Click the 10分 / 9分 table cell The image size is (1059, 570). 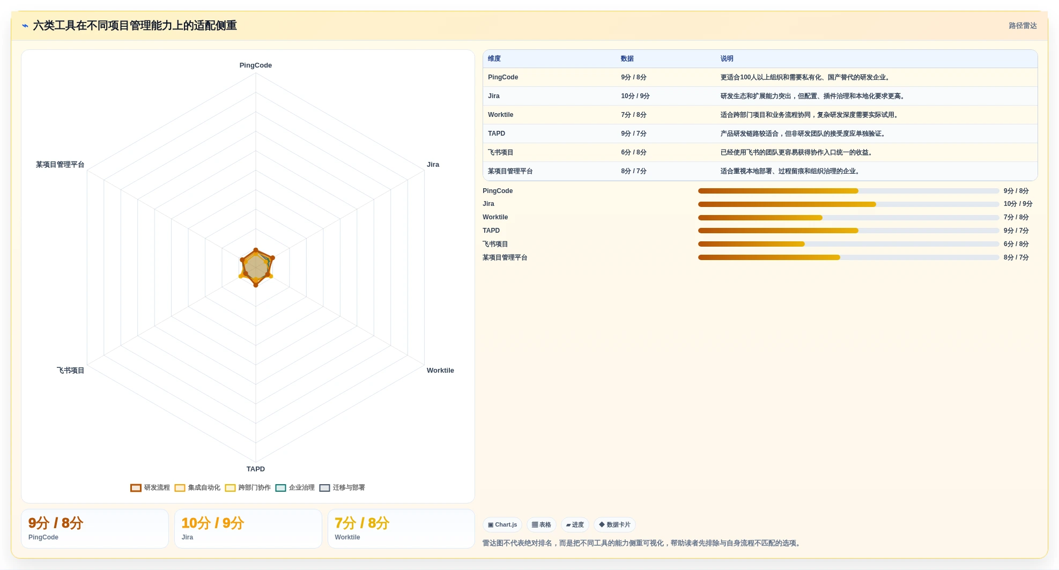pos(635,96)
